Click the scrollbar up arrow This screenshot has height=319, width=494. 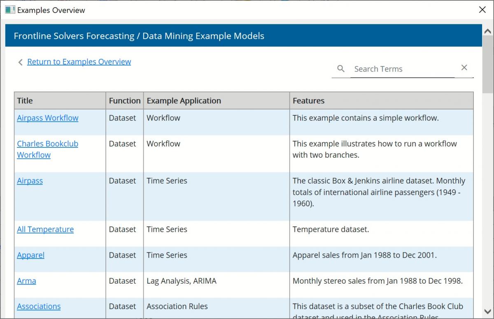[487, 31]
